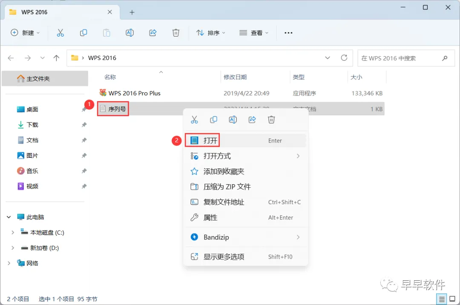The image size is (460, 305).
Task: Open 属性 from context menu
Action: [x=246, y=217]
